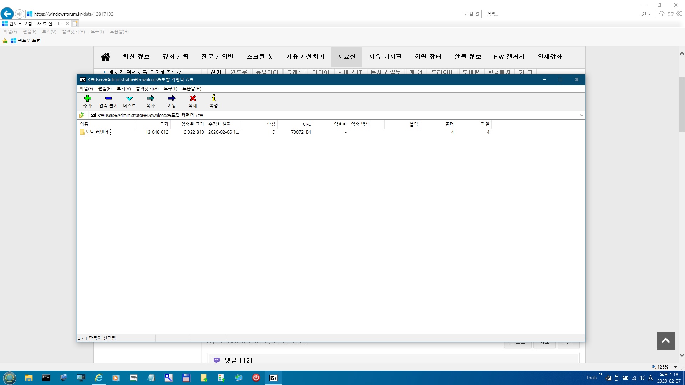
Task: Click scroll-to-top arrow button on page
Action: point(666,341)
